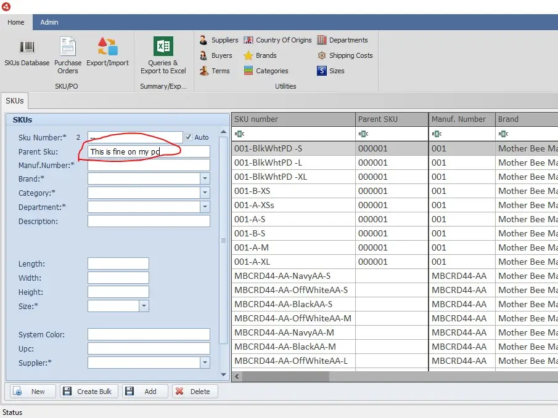Click the Country Of Origins flag icon

point(248,40)
